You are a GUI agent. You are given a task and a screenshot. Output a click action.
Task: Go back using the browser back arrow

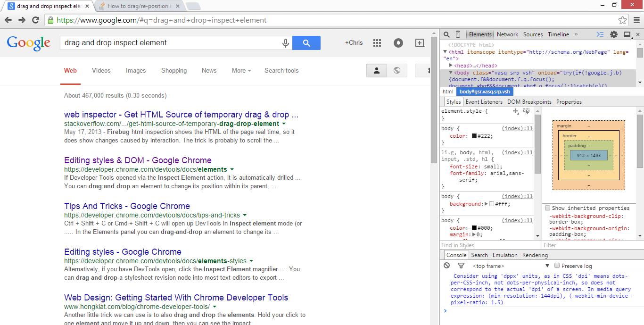tap(8, 20)
